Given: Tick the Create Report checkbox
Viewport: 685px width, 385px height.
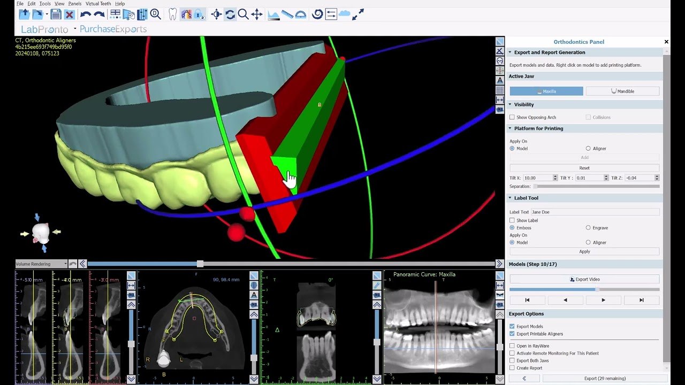Looking at the screenshot, I should pos(512,368).
